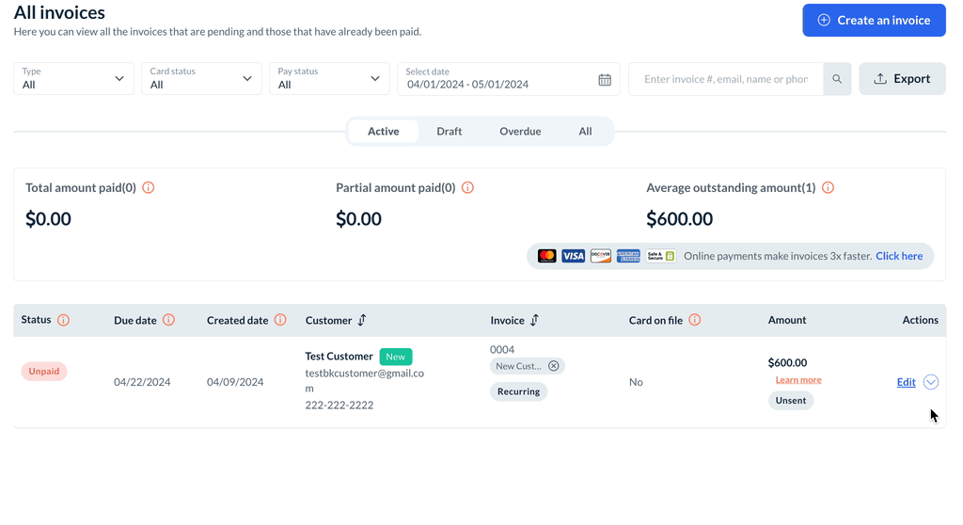The image size is (963, 525).
Task: Open the Pay status dropdown
Action: [329, 79]
